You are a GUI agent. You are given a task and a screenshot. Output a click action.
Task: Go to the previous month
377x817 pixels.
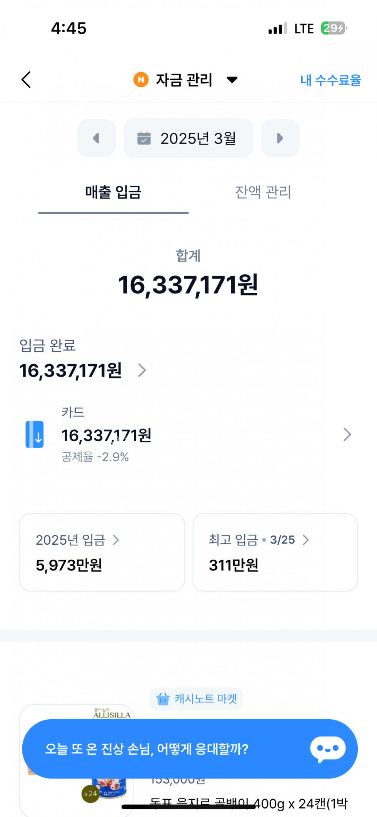click(x=97, y=138)
